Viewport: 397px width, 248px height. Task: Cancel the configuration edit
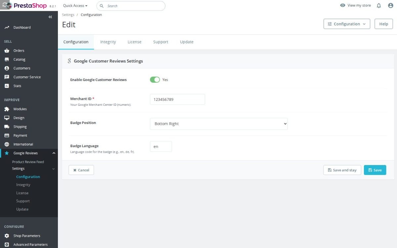[81, 170]
